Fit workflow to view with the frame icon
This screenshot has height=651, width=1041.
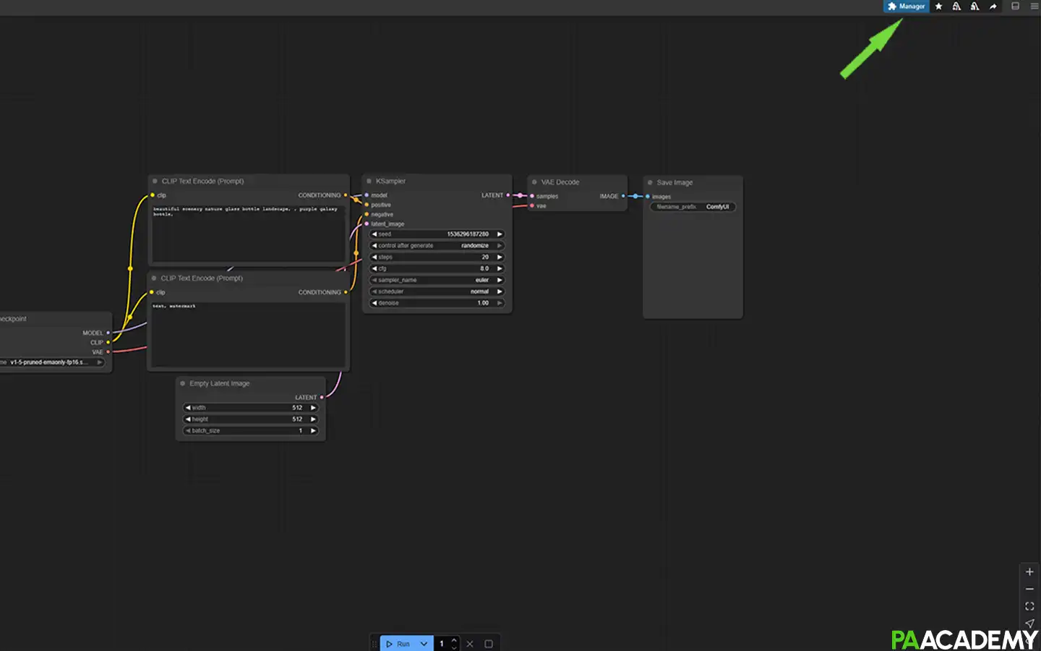pos(1029,606)
